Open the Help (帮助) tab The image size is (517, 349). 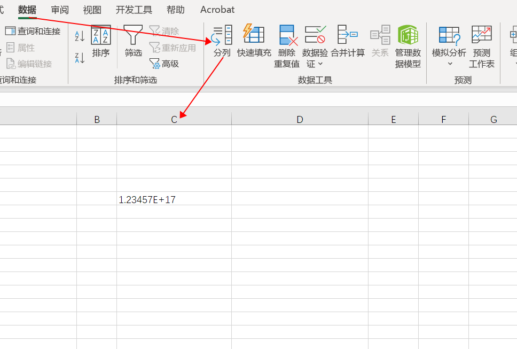coord(175,10)
